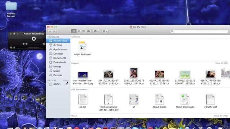Switch Finder to column view

84,31
